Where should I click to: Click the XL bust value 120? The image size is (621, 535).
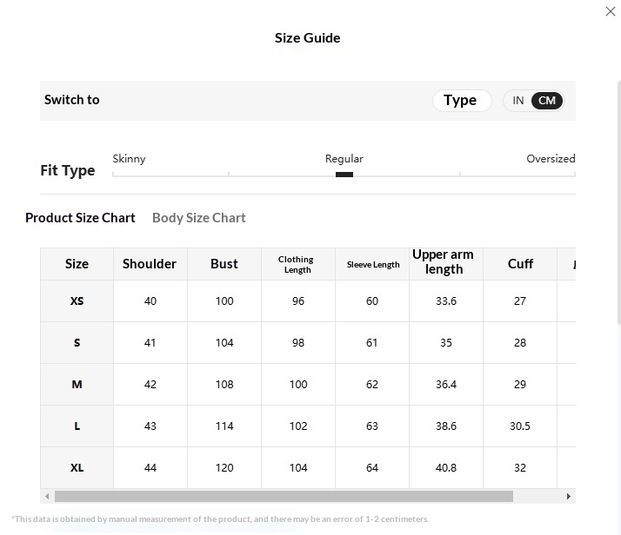(x=224, y=468)
